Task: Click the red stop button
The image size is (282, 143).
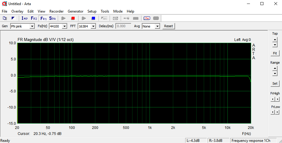Action: (73, 18)
